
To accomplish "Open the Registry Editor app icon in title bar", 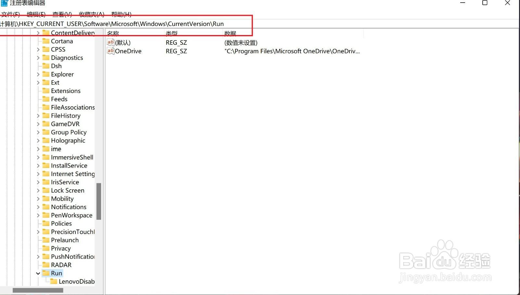I will click(4, 3).
